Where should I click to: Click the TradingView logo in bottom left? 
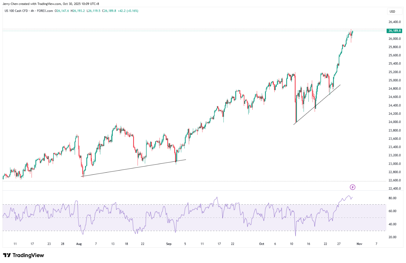coord(24,255)
